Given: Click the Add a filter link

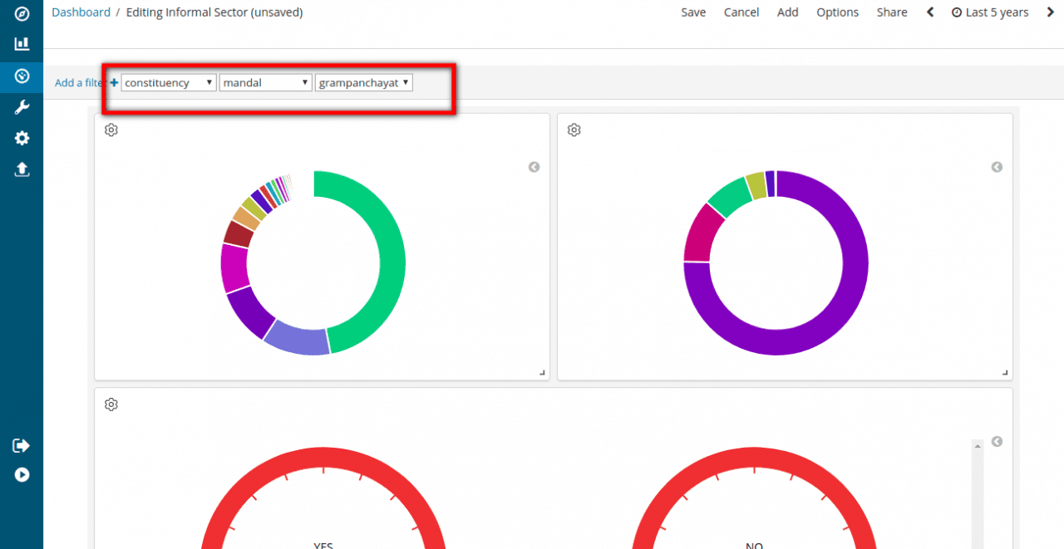Looking at the screenshot, I should (79, 83).
